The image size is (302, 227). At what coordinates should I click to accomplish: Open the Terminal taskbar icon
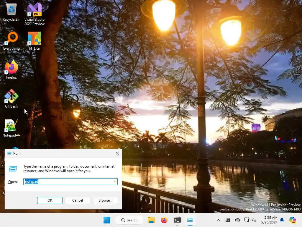[x=177, y=220]
